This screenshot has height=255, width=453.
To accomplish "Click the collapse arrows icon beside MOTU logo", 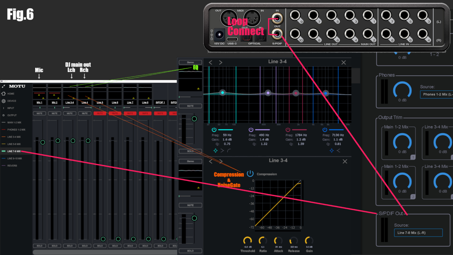I will pos(4,86).
